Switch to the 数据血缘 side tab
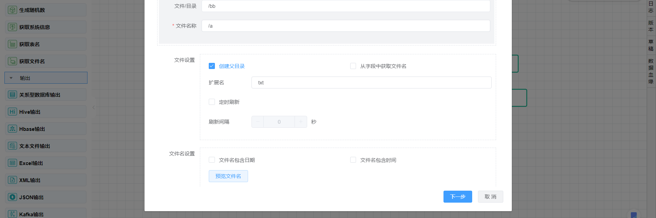 click(x=651, y=71)
